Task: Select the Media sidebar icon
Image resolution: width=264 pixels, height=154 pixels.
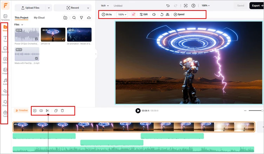Action: [5, 28]
